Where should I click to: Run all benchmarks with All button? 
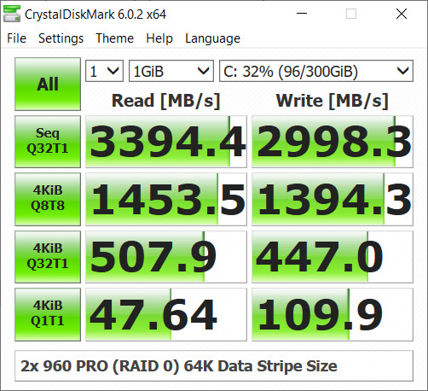tap(48, 84)
